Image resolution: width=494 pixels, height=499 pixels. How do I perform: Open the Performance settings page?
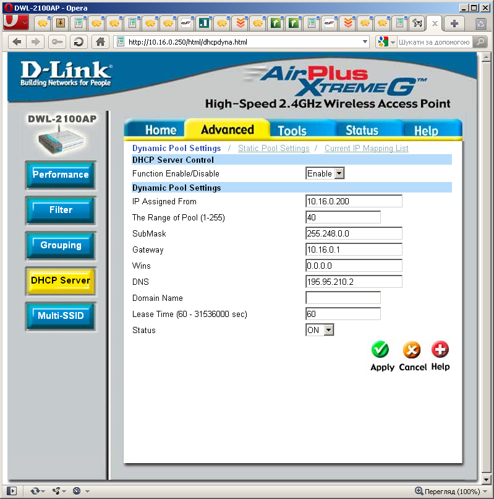click(x=61, y=175)
